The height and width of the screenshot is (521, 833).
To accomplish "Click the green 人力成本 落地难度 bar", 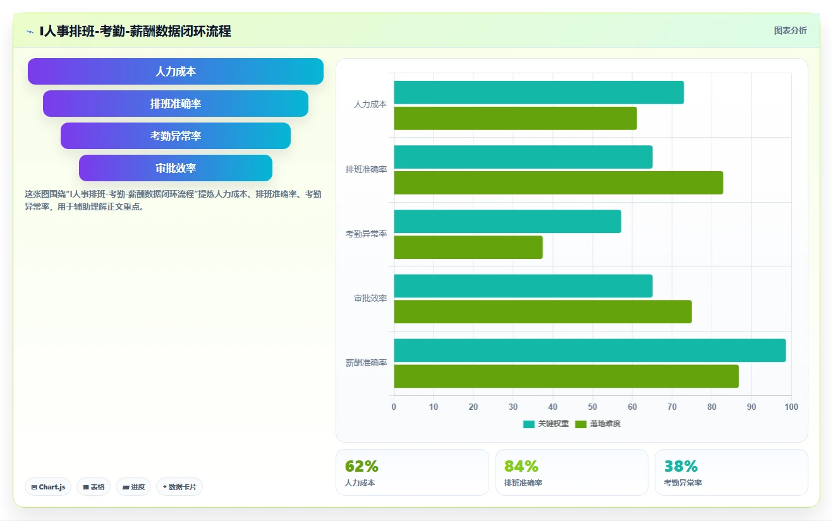I will pyautogui.click(x=515, y=118).
